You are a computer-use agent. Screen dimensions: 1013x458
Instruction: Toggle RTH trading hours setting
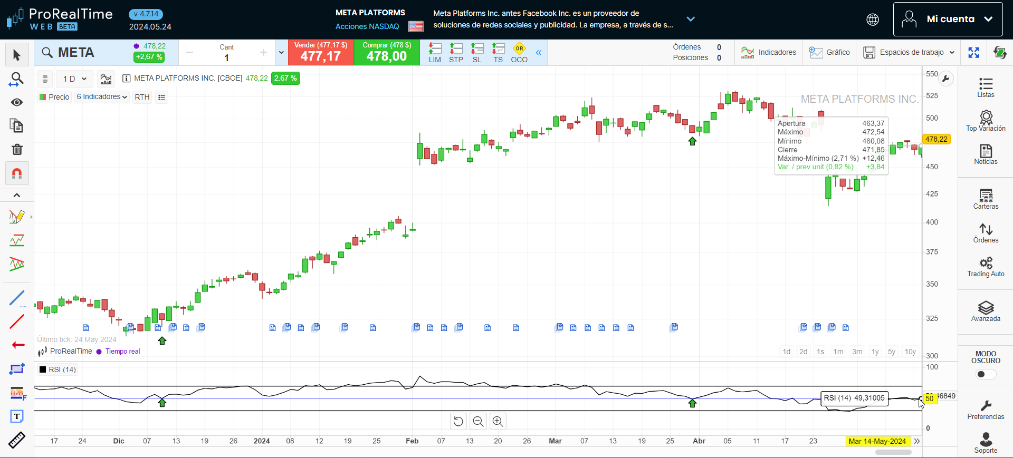(x=142, y=97)
